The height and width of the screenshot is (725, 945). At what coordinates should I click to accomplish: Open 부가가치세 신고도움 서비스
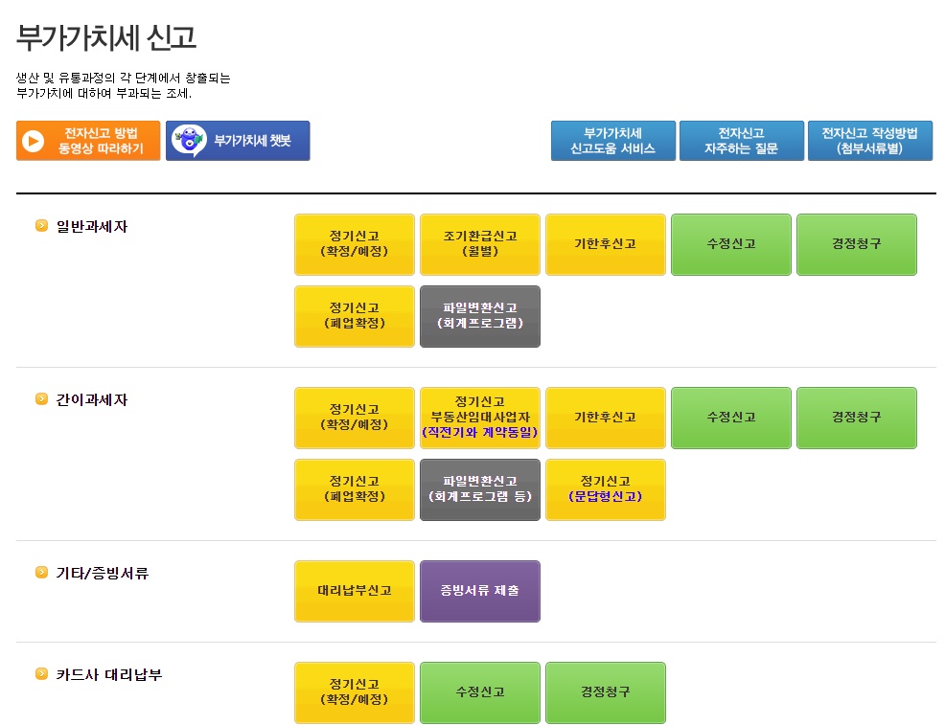pos(613,141)
